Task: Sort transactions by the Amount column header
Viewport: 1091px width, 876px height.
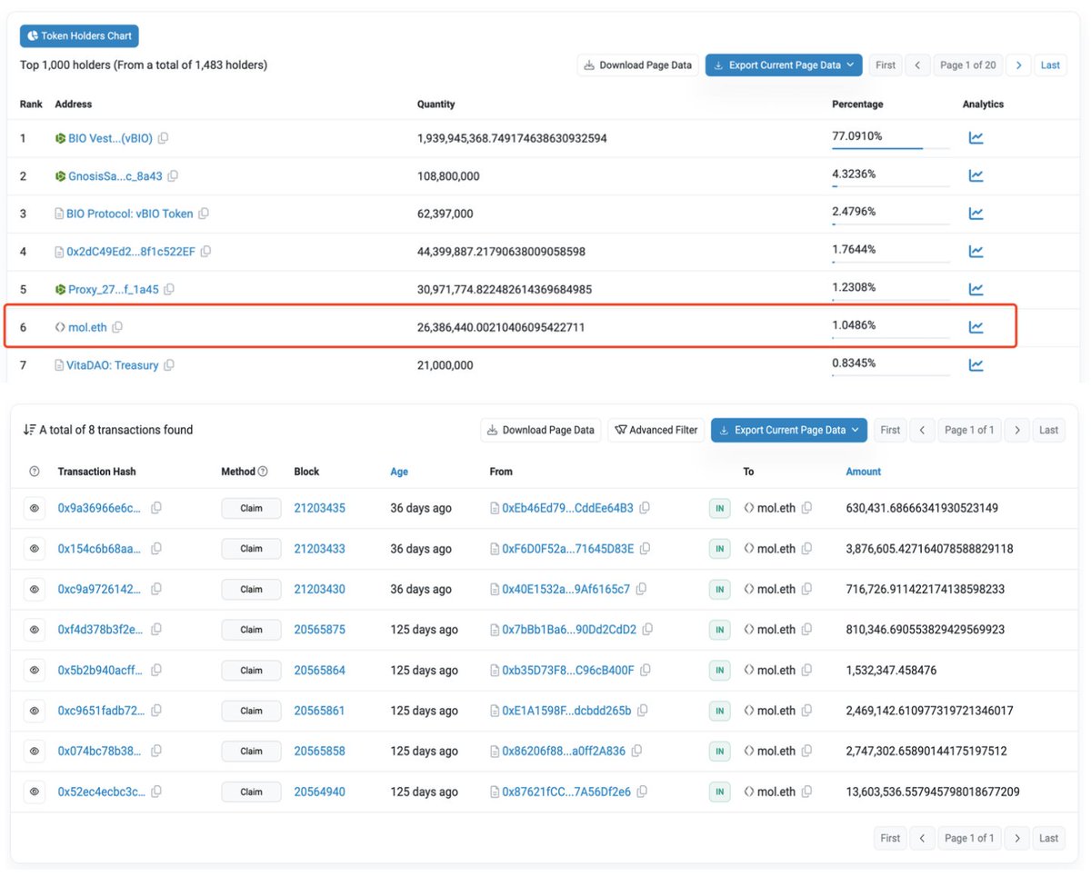Action: coord(863,472)
